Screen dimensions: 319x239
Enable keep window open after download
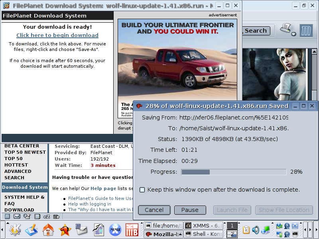click(142, 190)
